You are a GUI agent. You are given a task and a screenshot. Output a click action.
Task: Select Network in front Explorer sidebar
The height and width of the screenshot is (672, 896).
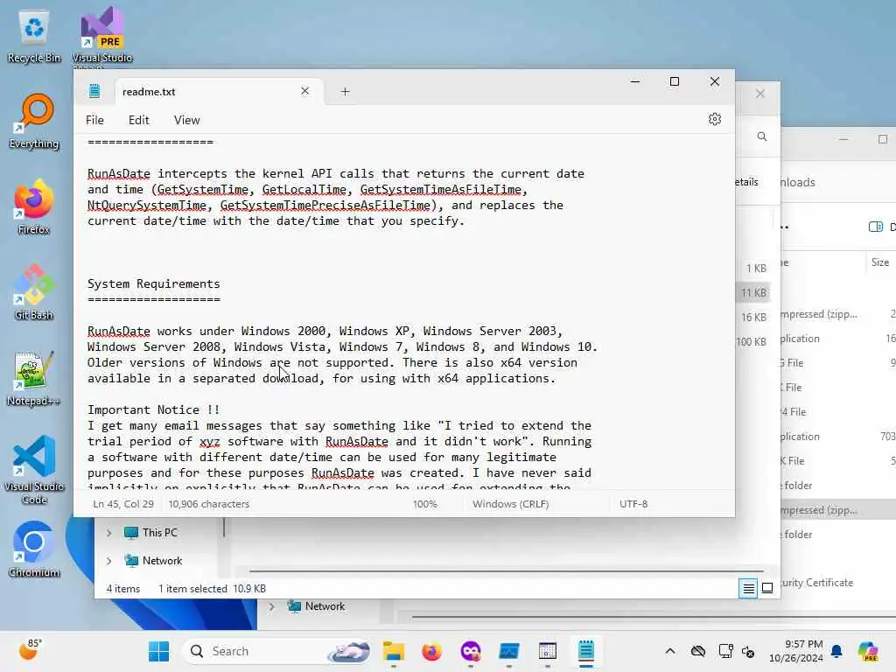point(153,561)
